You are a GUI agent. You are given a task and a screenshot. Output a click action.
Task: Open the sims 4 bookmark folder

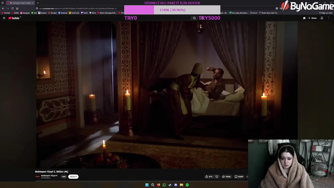tap(254, 13)
